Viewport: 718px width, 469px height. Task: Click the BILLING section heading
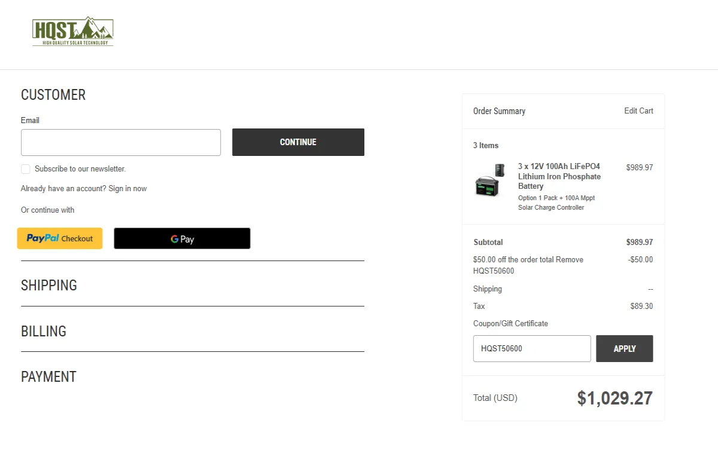coord(44,331)
